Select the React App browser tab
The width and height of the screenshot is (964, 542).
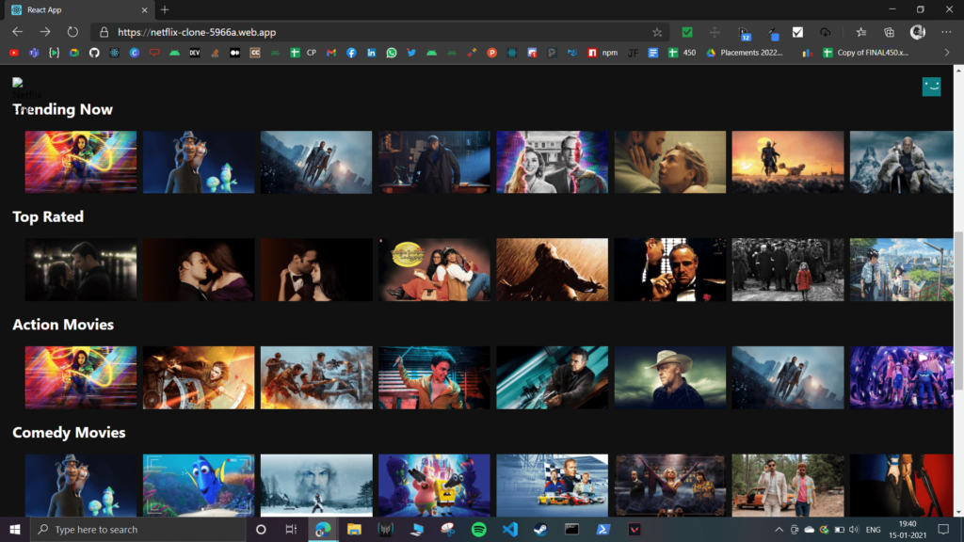75,9
